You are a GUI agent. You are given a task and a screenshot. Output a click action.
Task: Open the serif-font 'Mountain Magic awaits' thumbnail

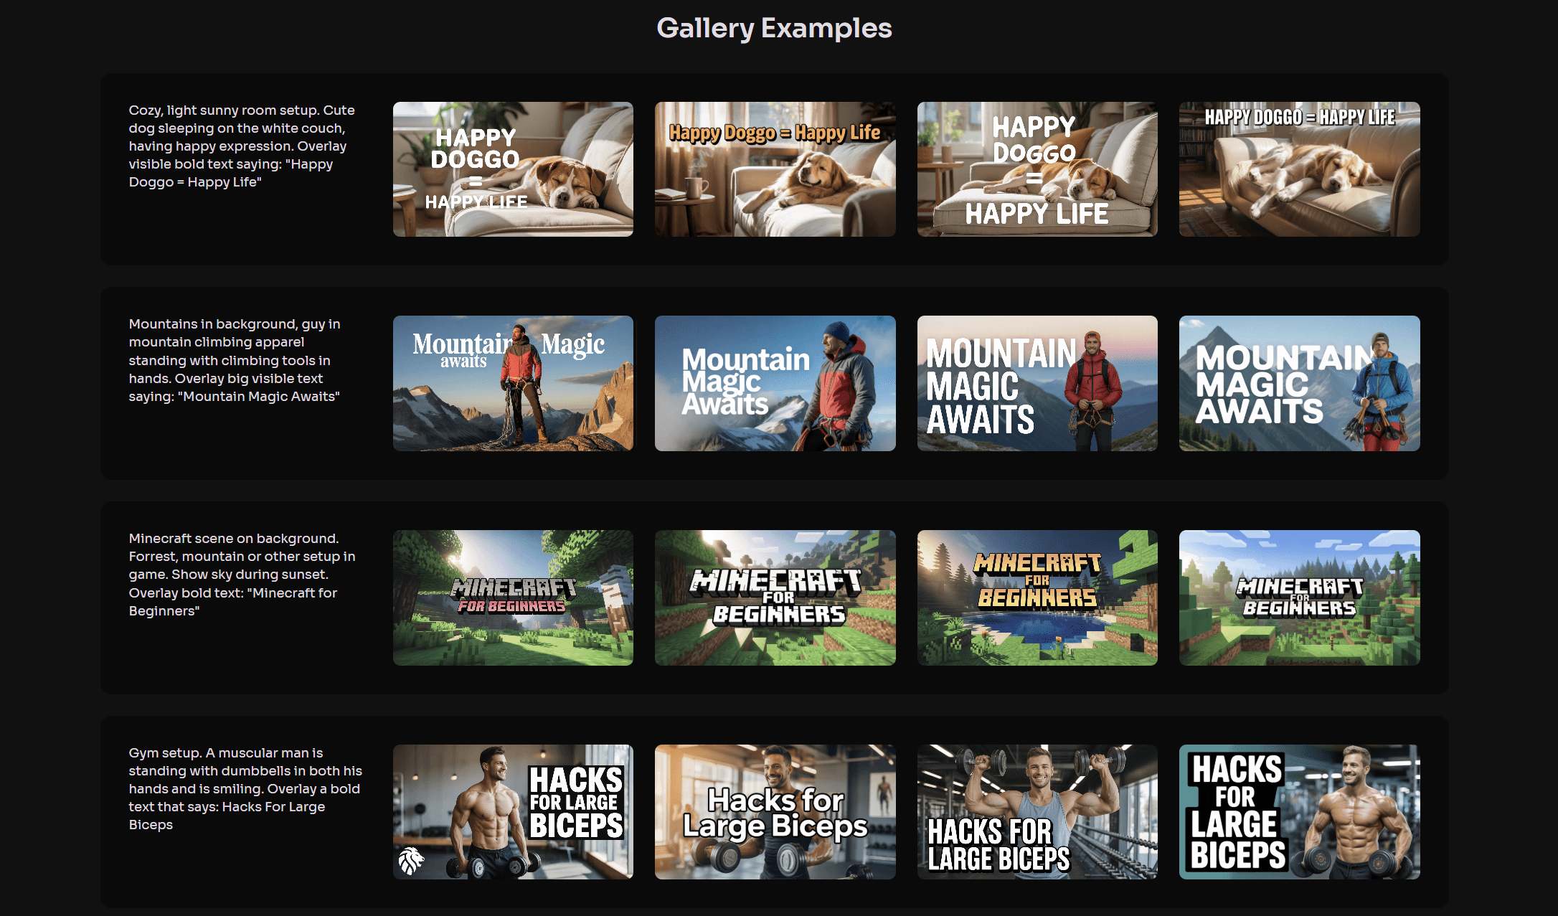tap(513, 383)
